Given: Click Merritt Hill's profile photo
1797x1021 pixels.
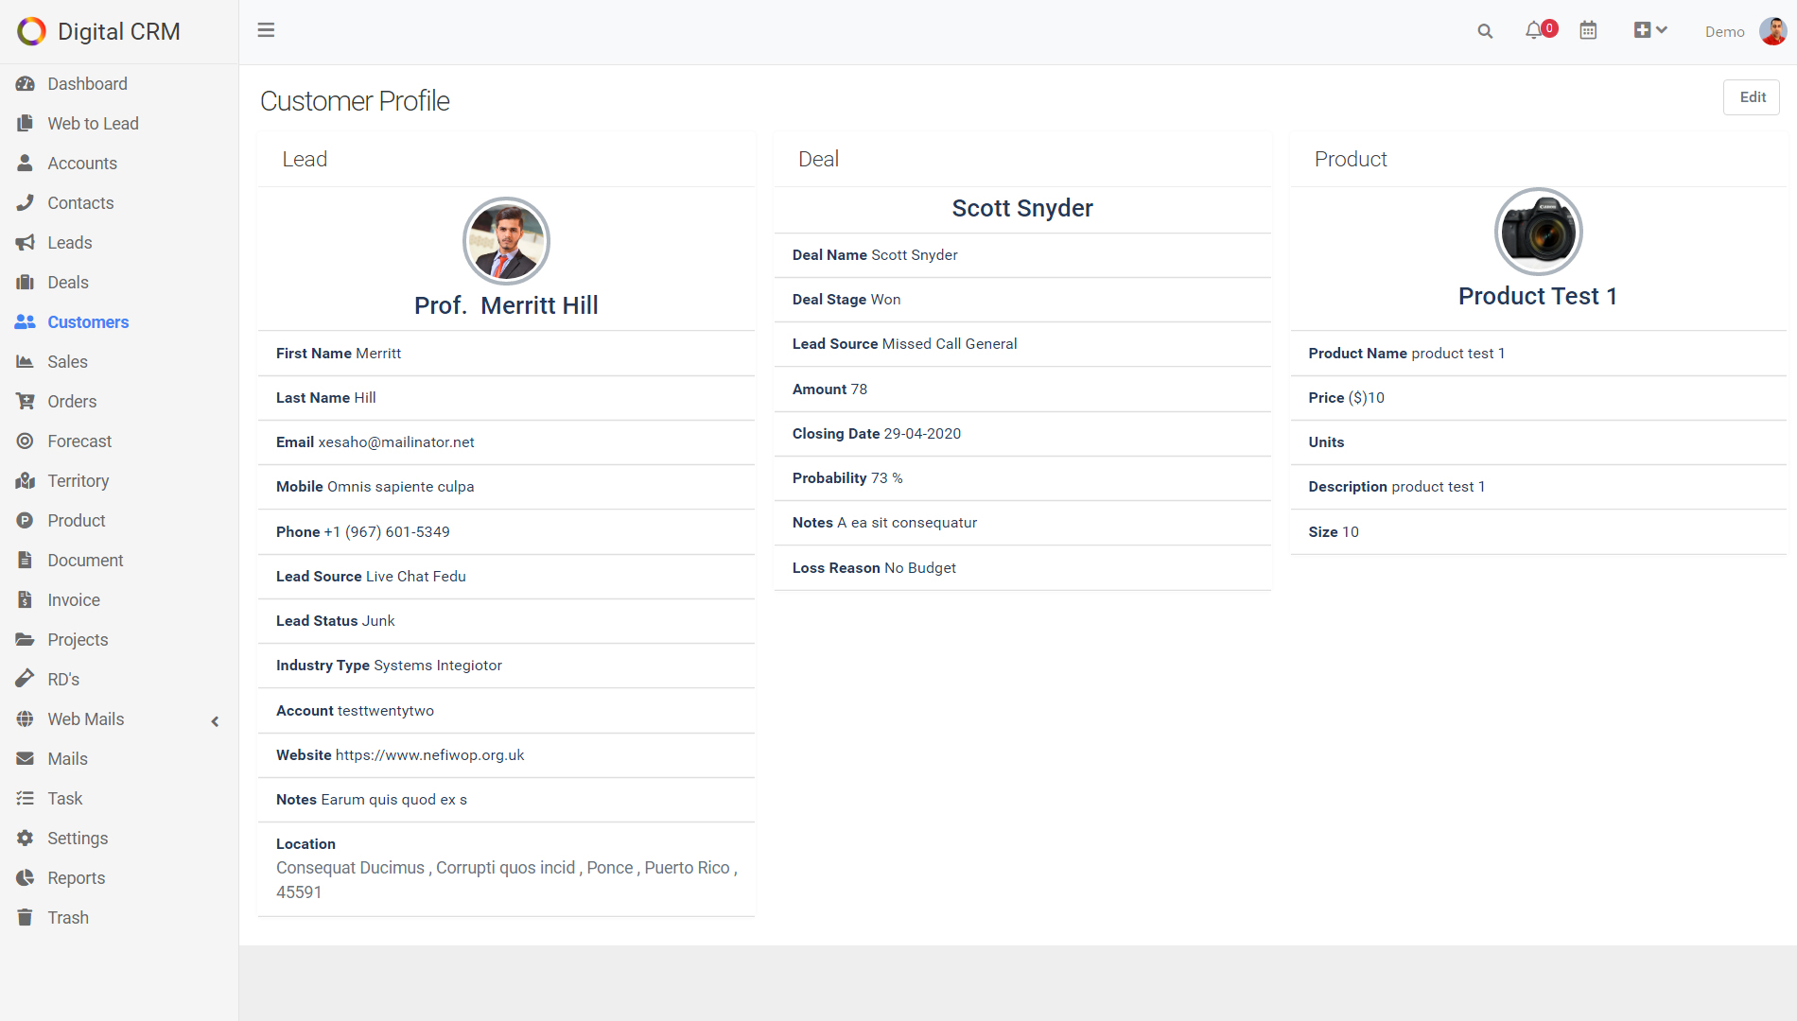Looking at the screenshot, I should 506,241.
